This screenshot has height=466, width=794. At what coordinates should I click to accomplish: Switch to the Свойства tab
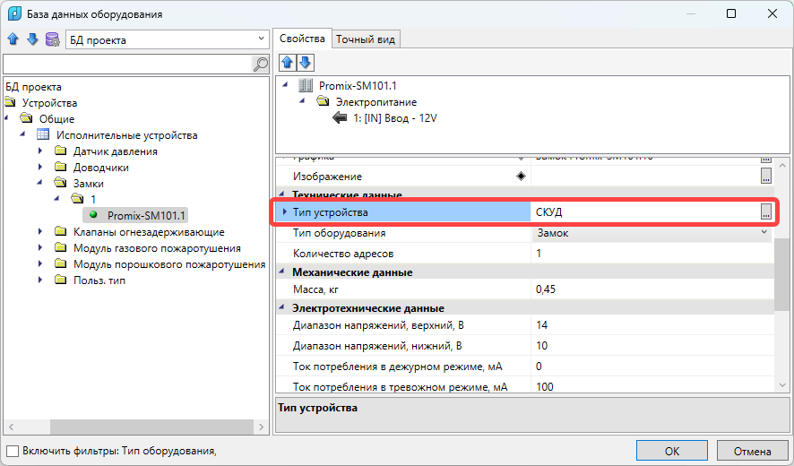tap(302, 39)
